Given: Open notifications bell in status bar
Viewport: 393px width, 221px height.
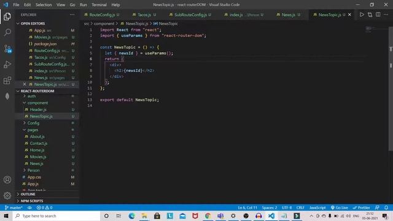Looking at the screenshot, I should 386,207.
